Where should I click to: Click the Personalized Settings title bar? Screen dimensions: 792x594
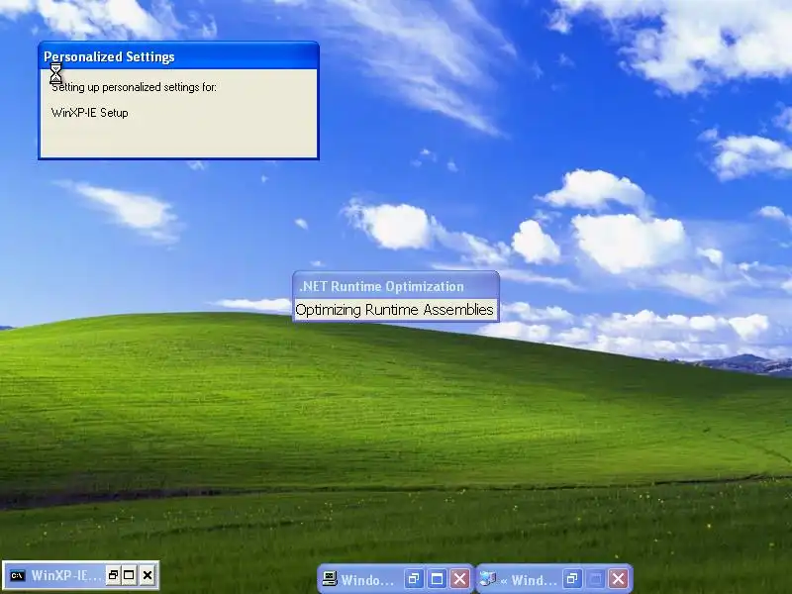point(178,56)
